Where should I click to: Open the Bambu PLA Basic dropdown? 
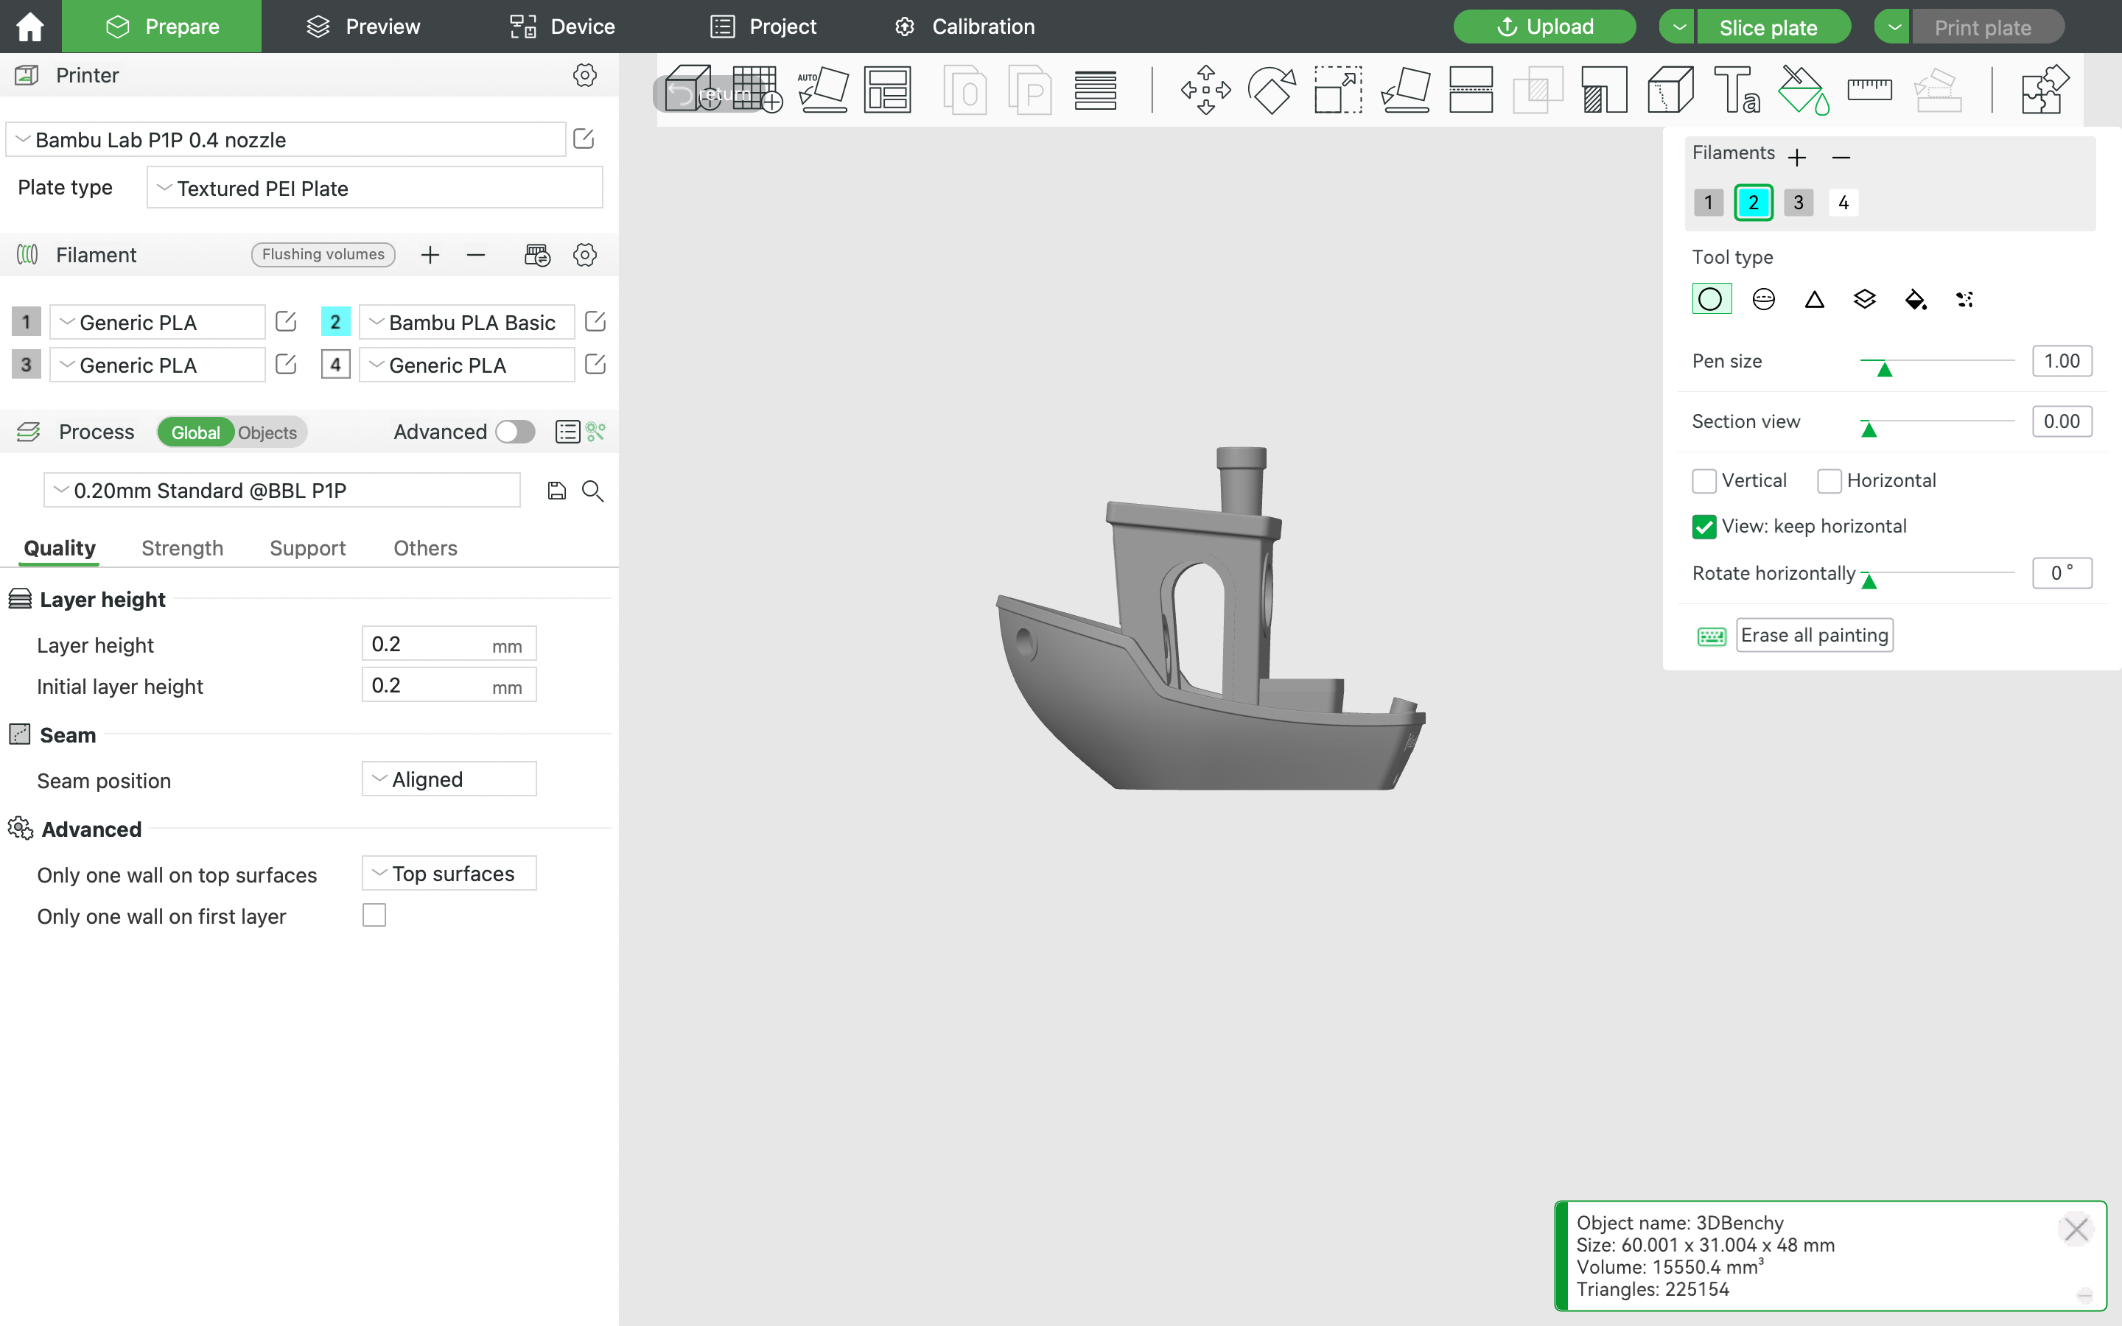click(466, 322)
